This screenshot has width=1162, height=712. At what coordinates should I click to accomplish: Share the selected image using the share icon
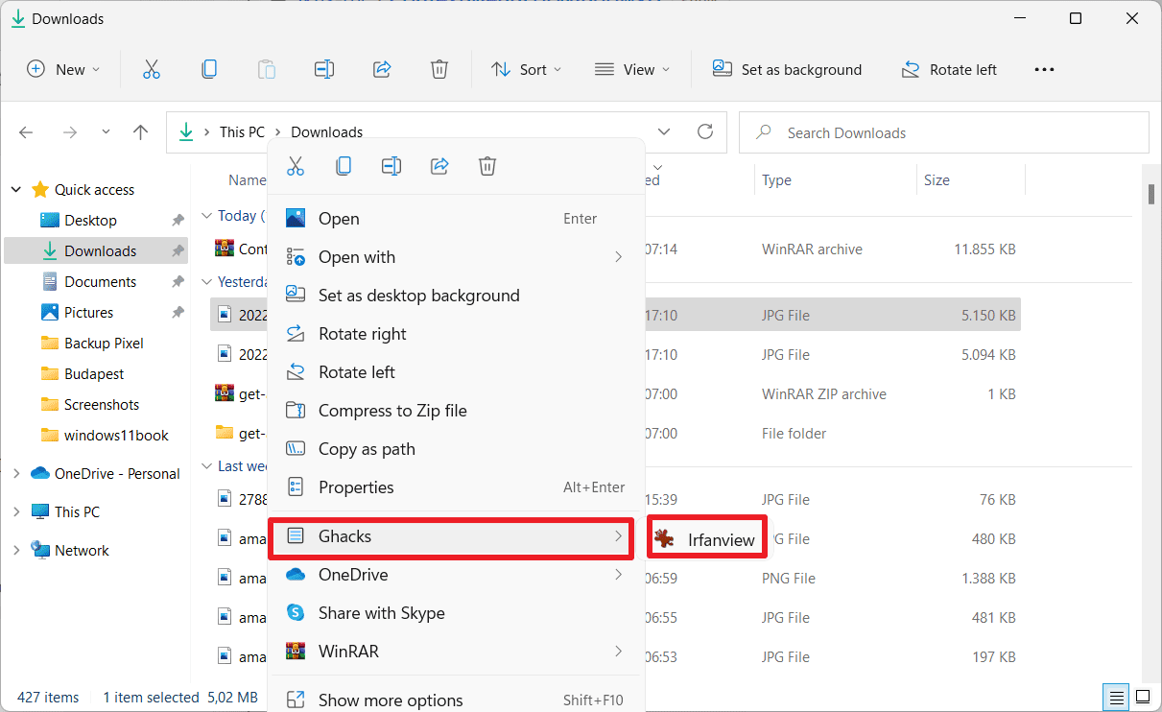point(439,165)
